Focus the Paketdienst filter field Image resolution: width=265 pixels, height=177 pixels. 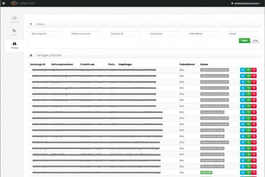[x=204, y=34]
